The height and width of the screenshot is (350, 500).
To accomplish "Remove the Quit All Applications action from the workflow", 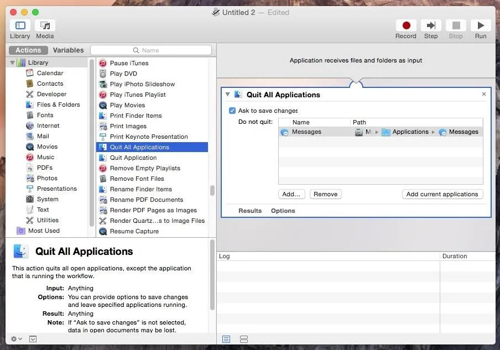I will click(484, 94).
